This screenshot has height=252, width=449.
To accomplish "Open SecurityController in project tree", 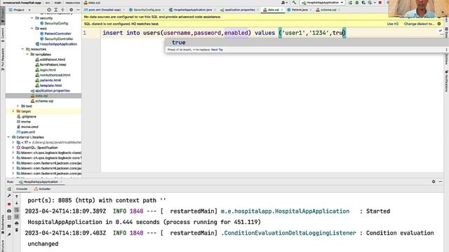I will click(59, 38).
